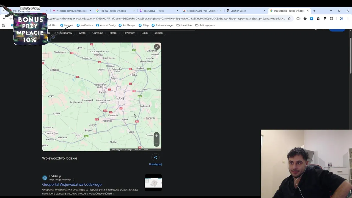This screenshot has height=198, width=352.
Task: Open the Account Quality bookmark
Action: pyautogui.click(x=106, y=25)
